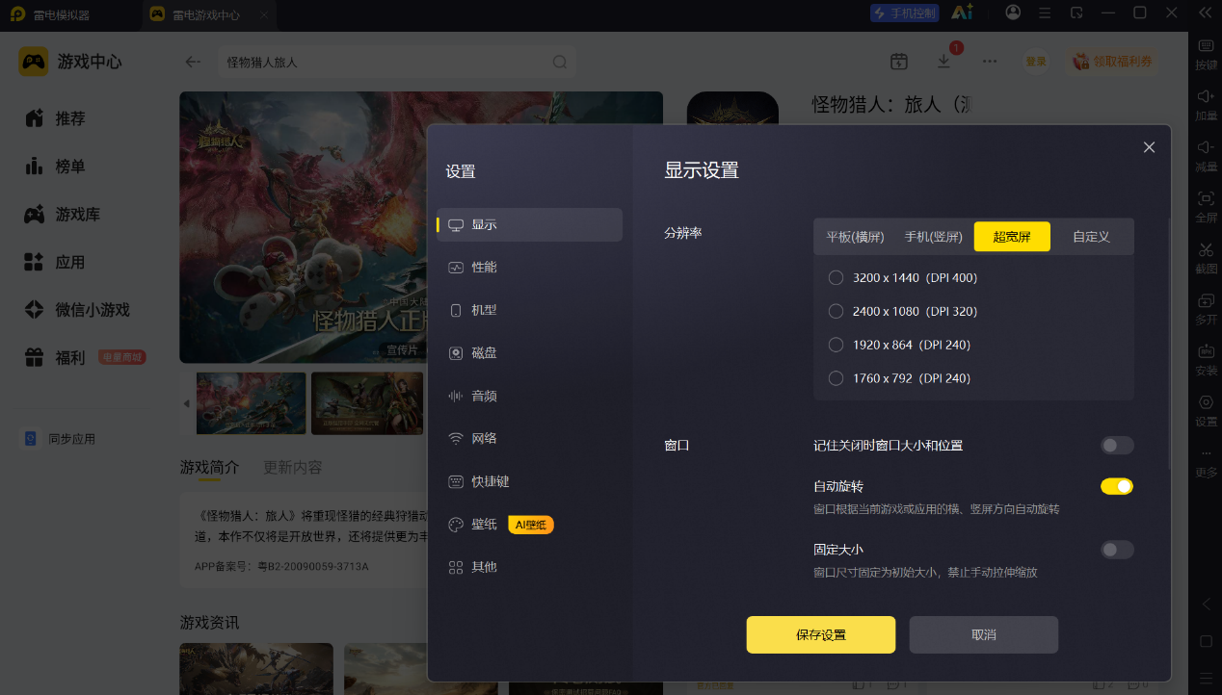Click search field containing 怪物猎人旅人
Screen dimensions: 1222x695
(x=396, y=62)
